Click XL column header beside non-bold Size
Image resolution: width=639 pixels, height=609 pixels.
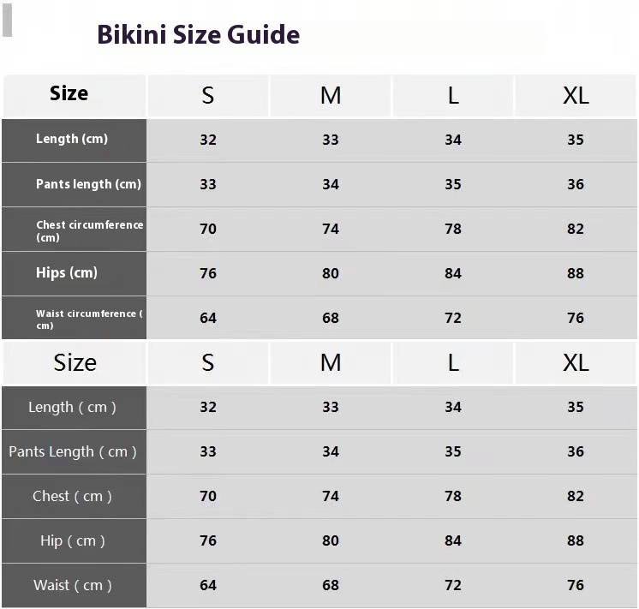[576, 363]
